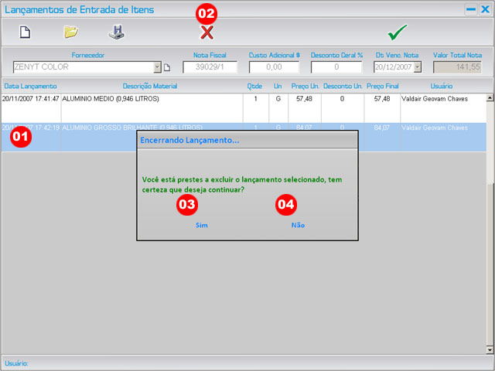
Task: Click the small page icon beside Fornecedor
Action: click(166, 68)
